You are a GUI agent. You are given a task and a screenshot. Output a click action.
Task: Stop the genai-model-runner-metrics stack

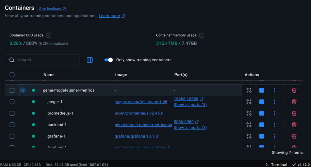click(x=262, y=90)
